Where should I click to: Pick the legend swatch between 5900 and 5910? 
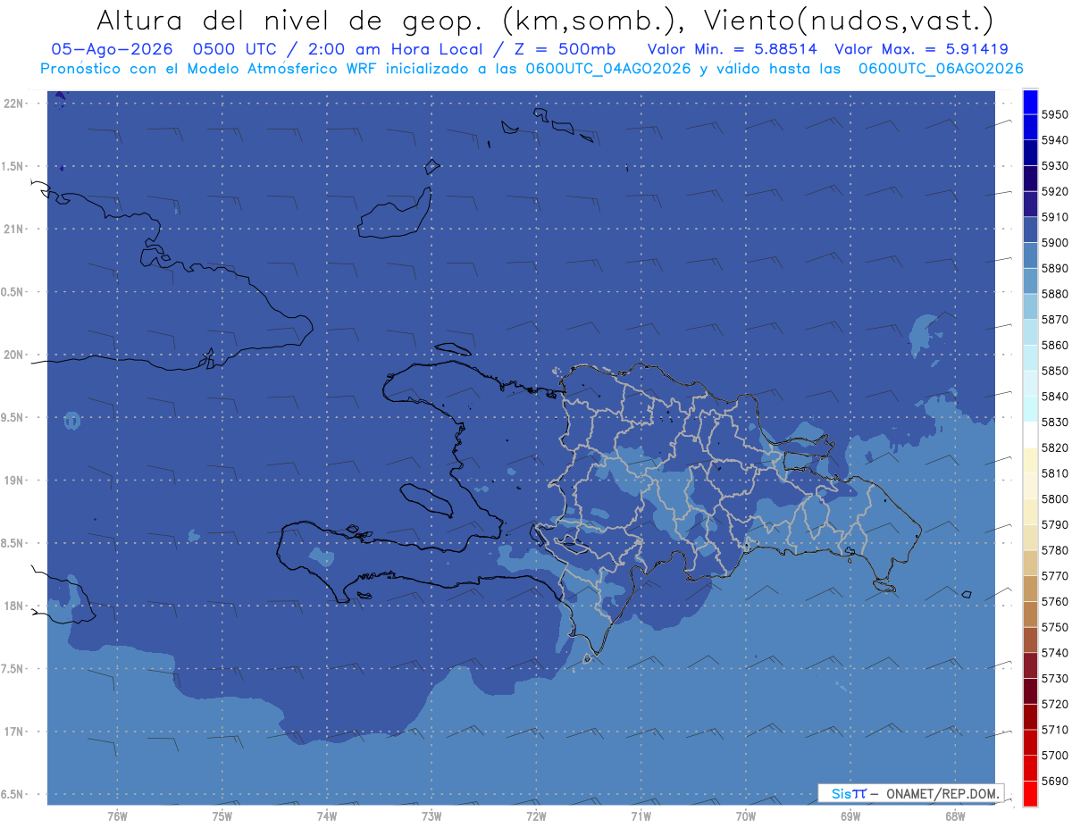point(1029,230)
